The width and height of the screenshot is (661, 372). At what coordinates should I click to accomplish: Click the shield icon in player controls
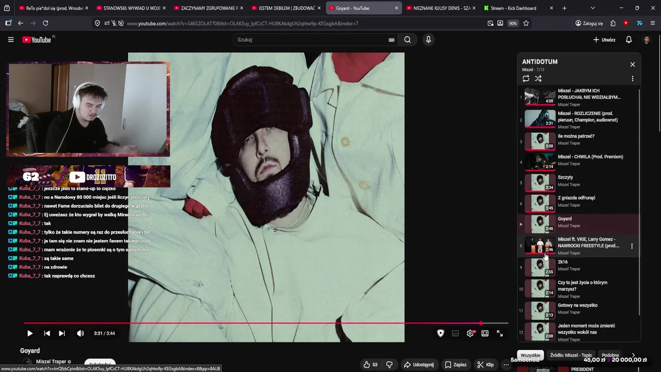(440, 333)
